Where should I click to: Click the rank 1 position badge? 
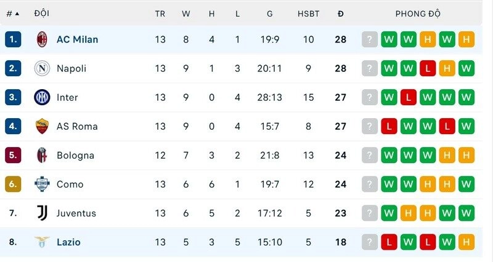[x=13, y=39]
